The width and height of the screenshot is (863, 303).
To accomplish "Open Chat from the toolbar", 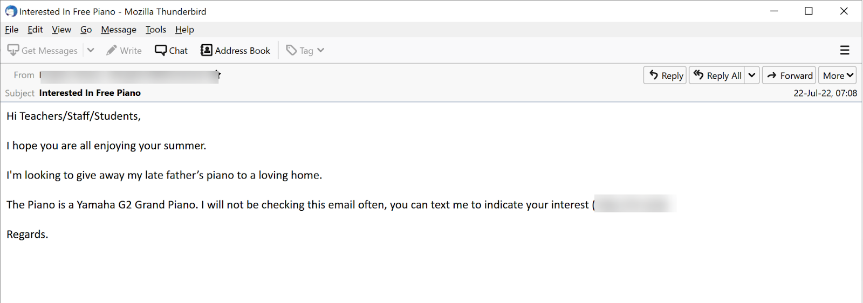I will point(171,50).
